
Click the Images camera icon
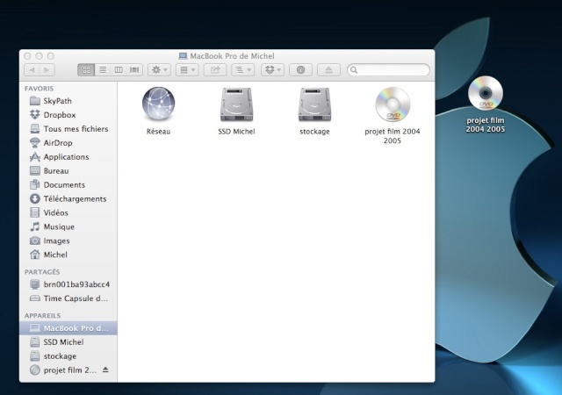click(35, 241)
